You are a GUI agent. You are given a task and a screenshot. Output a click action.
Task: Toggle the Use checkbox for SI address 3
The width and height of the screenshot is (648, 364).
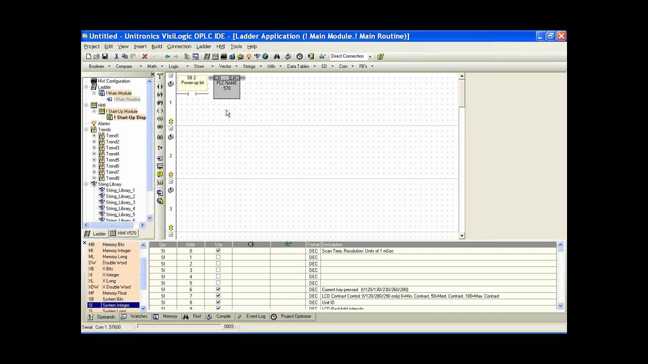pos(218,270)
